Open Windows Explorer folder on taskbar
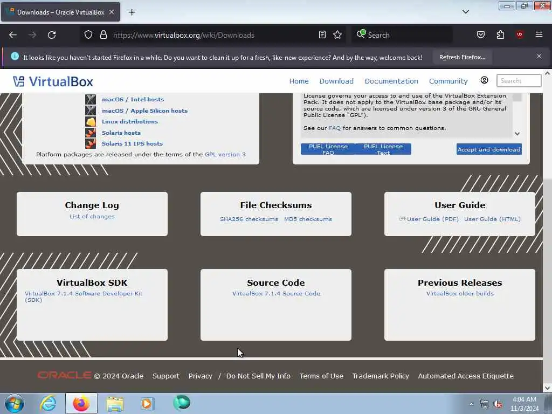Screen dimensions: 552x414 [x=115, y=403]
